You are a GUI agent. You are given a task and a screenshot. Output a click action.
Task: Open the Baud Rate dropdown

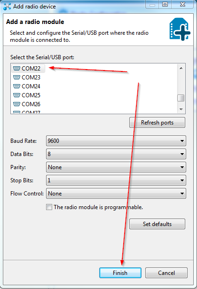(116, 141)
